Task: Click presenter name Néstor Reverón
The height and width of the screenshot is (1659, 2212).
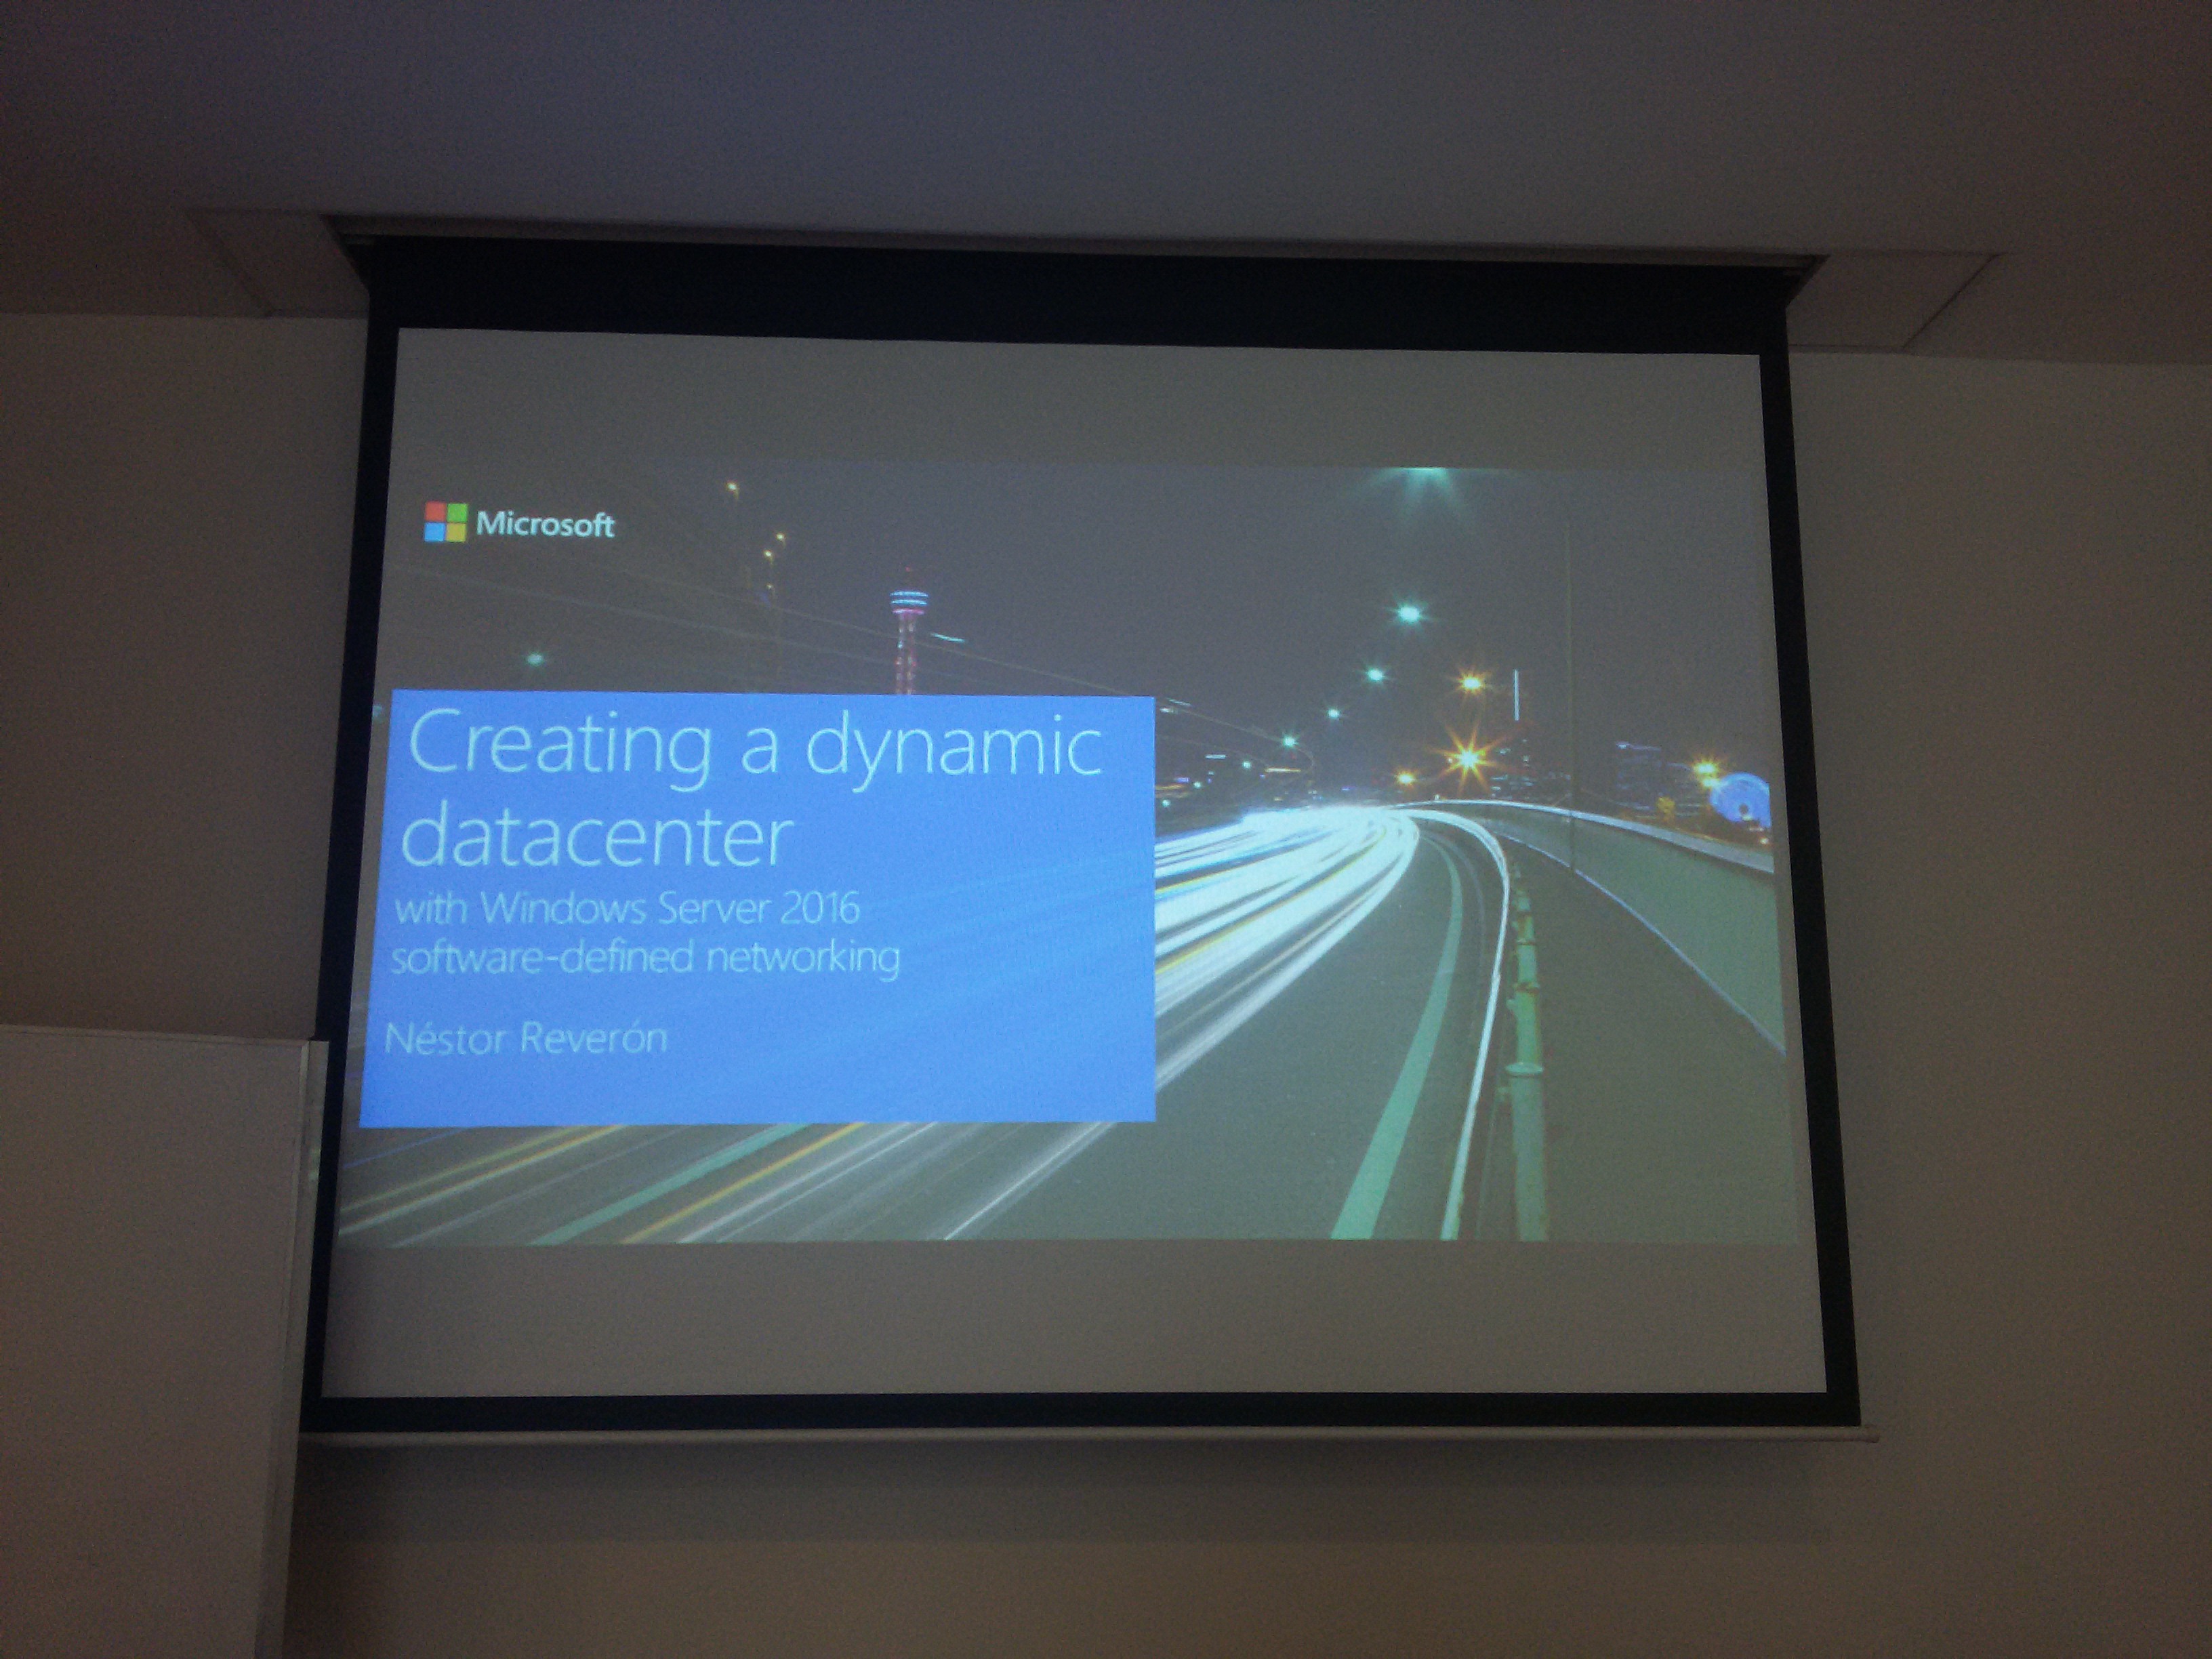Action: [525, 1039]
